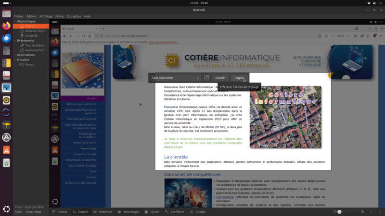
Task: Open the volume indicator in top bar
Action: point(374,3)
